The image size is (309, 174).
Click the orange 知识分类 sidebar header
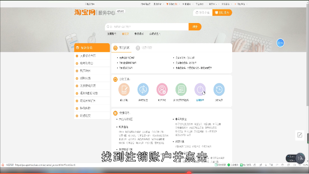[92, 48]
